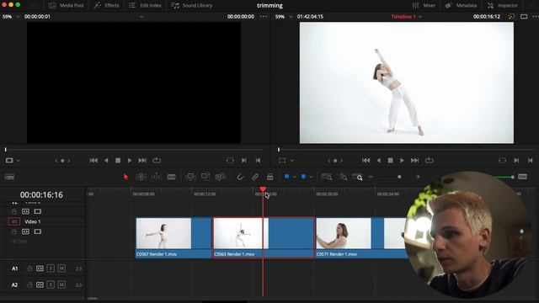The image size is (539, 303).
Task: Click the Insert Clip toolbar icon
Action: (x=190, y=177)
